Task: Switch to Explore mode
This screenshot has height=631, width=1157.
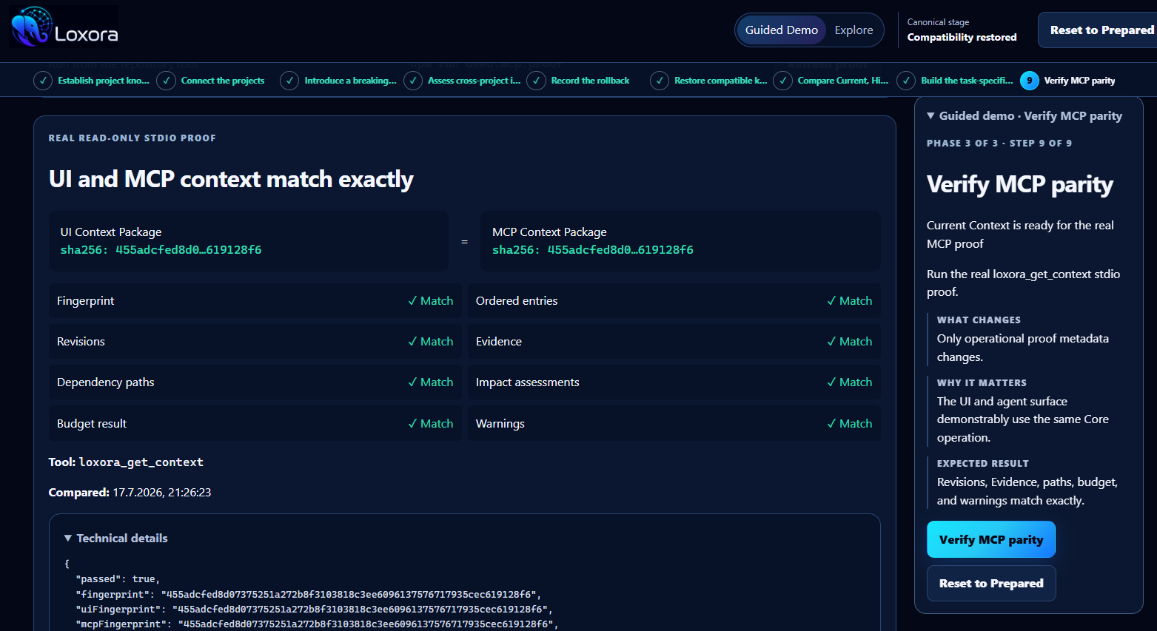Action: (x=854, y=30)
